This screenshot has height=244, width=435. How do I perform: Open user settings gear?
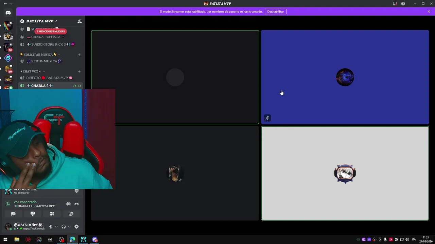click(x=76, y=227)
